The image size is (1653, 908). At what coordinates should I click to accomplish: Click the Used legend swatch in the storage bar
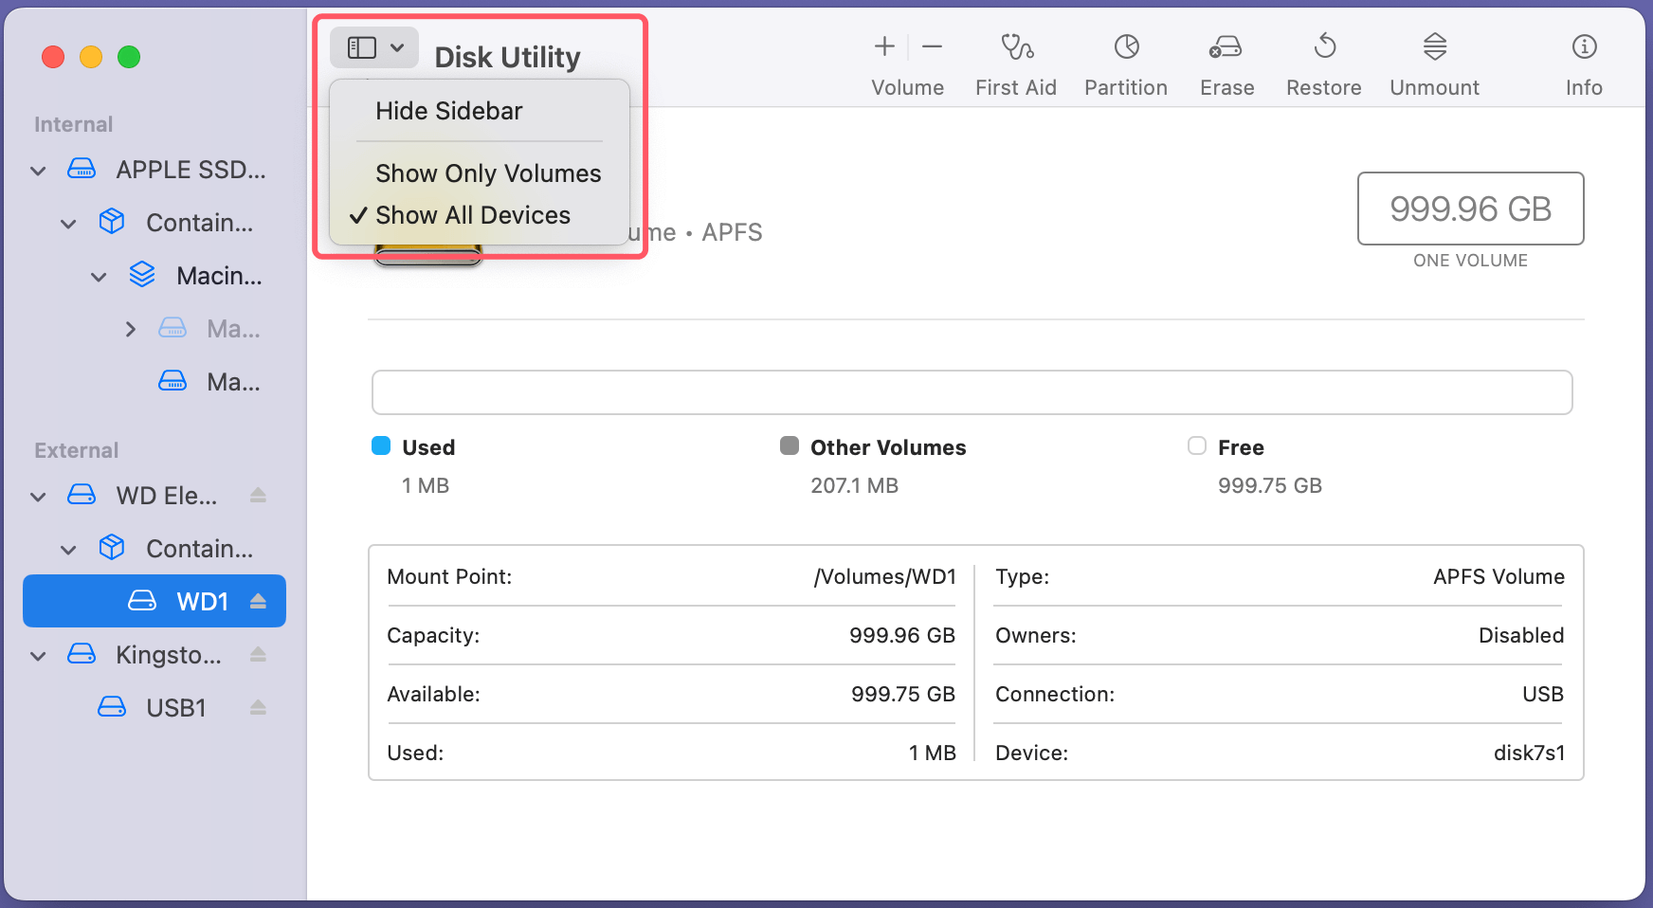[x=381, y=446]
